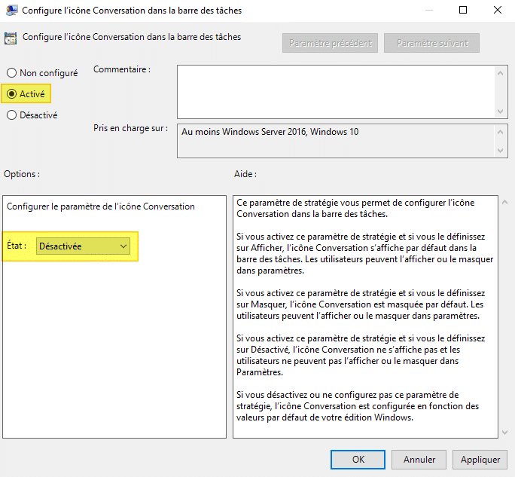Click the help paragraph starting 'Si vous désactivez'
The image size is (515, 477).
tap(358, 406)
